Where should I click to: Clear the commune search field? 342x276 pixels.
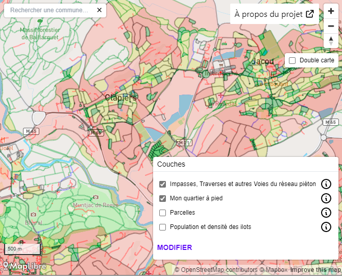[99, 10]
